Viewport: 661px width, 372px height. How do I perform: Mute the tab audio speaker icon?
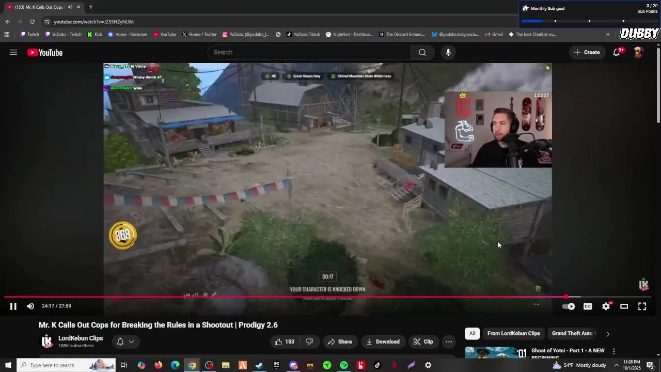(70, 7)
